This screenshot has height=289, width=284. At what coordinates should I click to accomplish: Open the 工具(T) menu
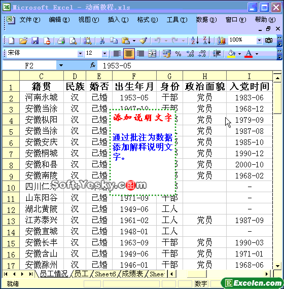[x=177, y=20]
